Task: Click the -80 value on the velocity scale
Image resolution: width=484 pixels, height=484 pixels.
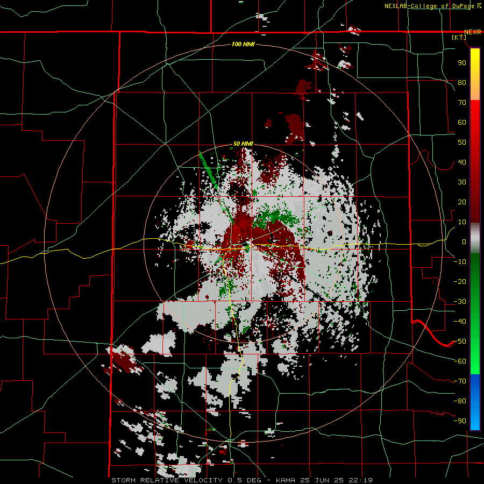Action: point(460,401)
